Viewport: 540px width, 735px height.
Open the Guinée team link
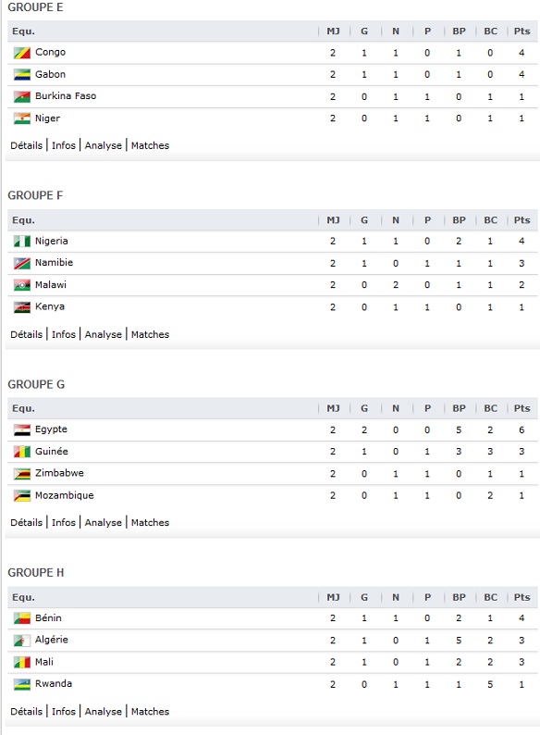(x=52, y=452)
